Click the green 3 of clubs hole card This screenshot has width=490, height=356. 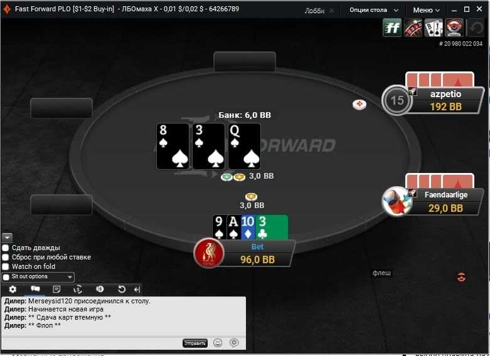coord(272,228)
